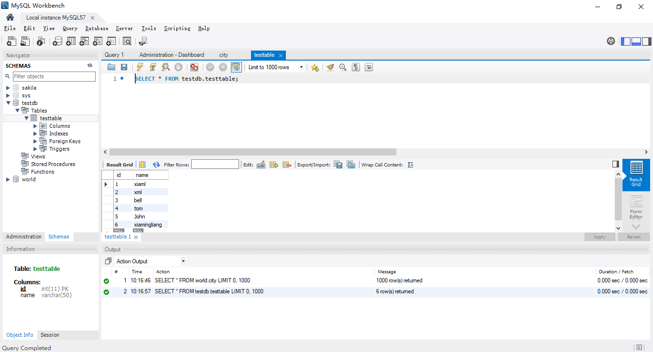Stop the running query hand icon

[178, 67]
